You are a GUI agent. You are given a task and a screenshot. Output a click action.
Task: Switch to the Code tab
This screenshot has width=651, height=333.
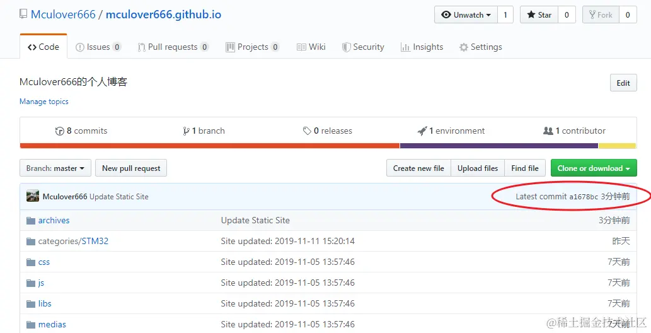43,47
